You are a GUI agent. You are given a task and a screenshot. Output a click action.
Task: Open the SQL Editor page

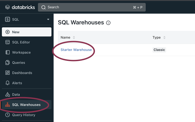(x=27, y=42)
